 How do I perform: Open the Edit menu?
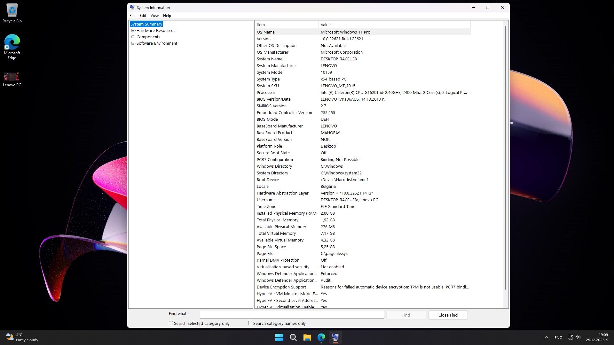[143, 16]
